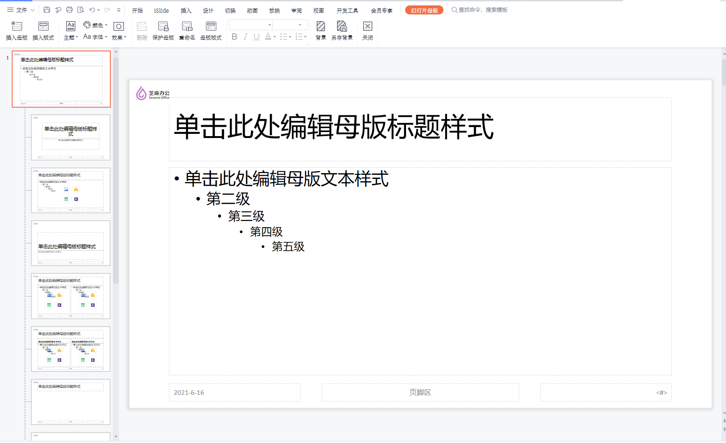The width and height of the screenshot is (726, 443).
Task: Open the 字体 font dropdown
Action: pyautogui.click(x=97, y=37)
